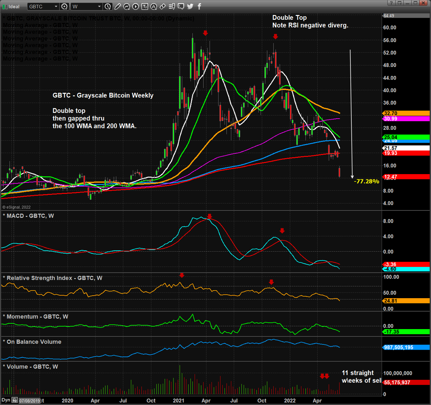Open the window options dropdown in title bar

pos(400,3)
